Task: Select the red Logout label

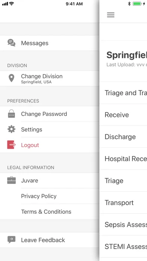Action: click(x=30, y=145)
